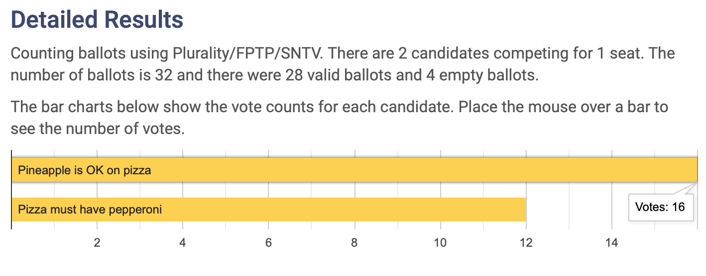706x276 pixels.
Task: Click the Detailed Results heading
Action: (x=97, y=20)
